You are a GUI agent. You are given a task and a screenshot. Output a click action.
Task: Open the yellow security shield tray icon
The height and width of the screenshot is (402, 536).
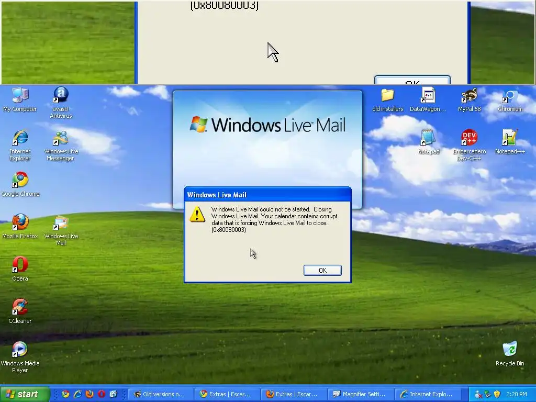click(497, 395)
